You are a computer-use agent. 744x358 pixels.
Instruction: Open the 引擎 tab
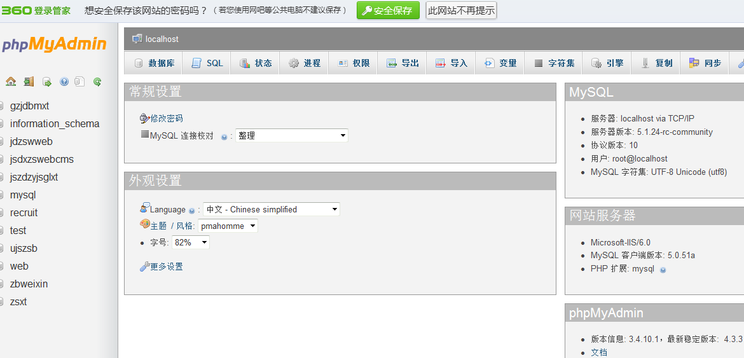point(607,63)
